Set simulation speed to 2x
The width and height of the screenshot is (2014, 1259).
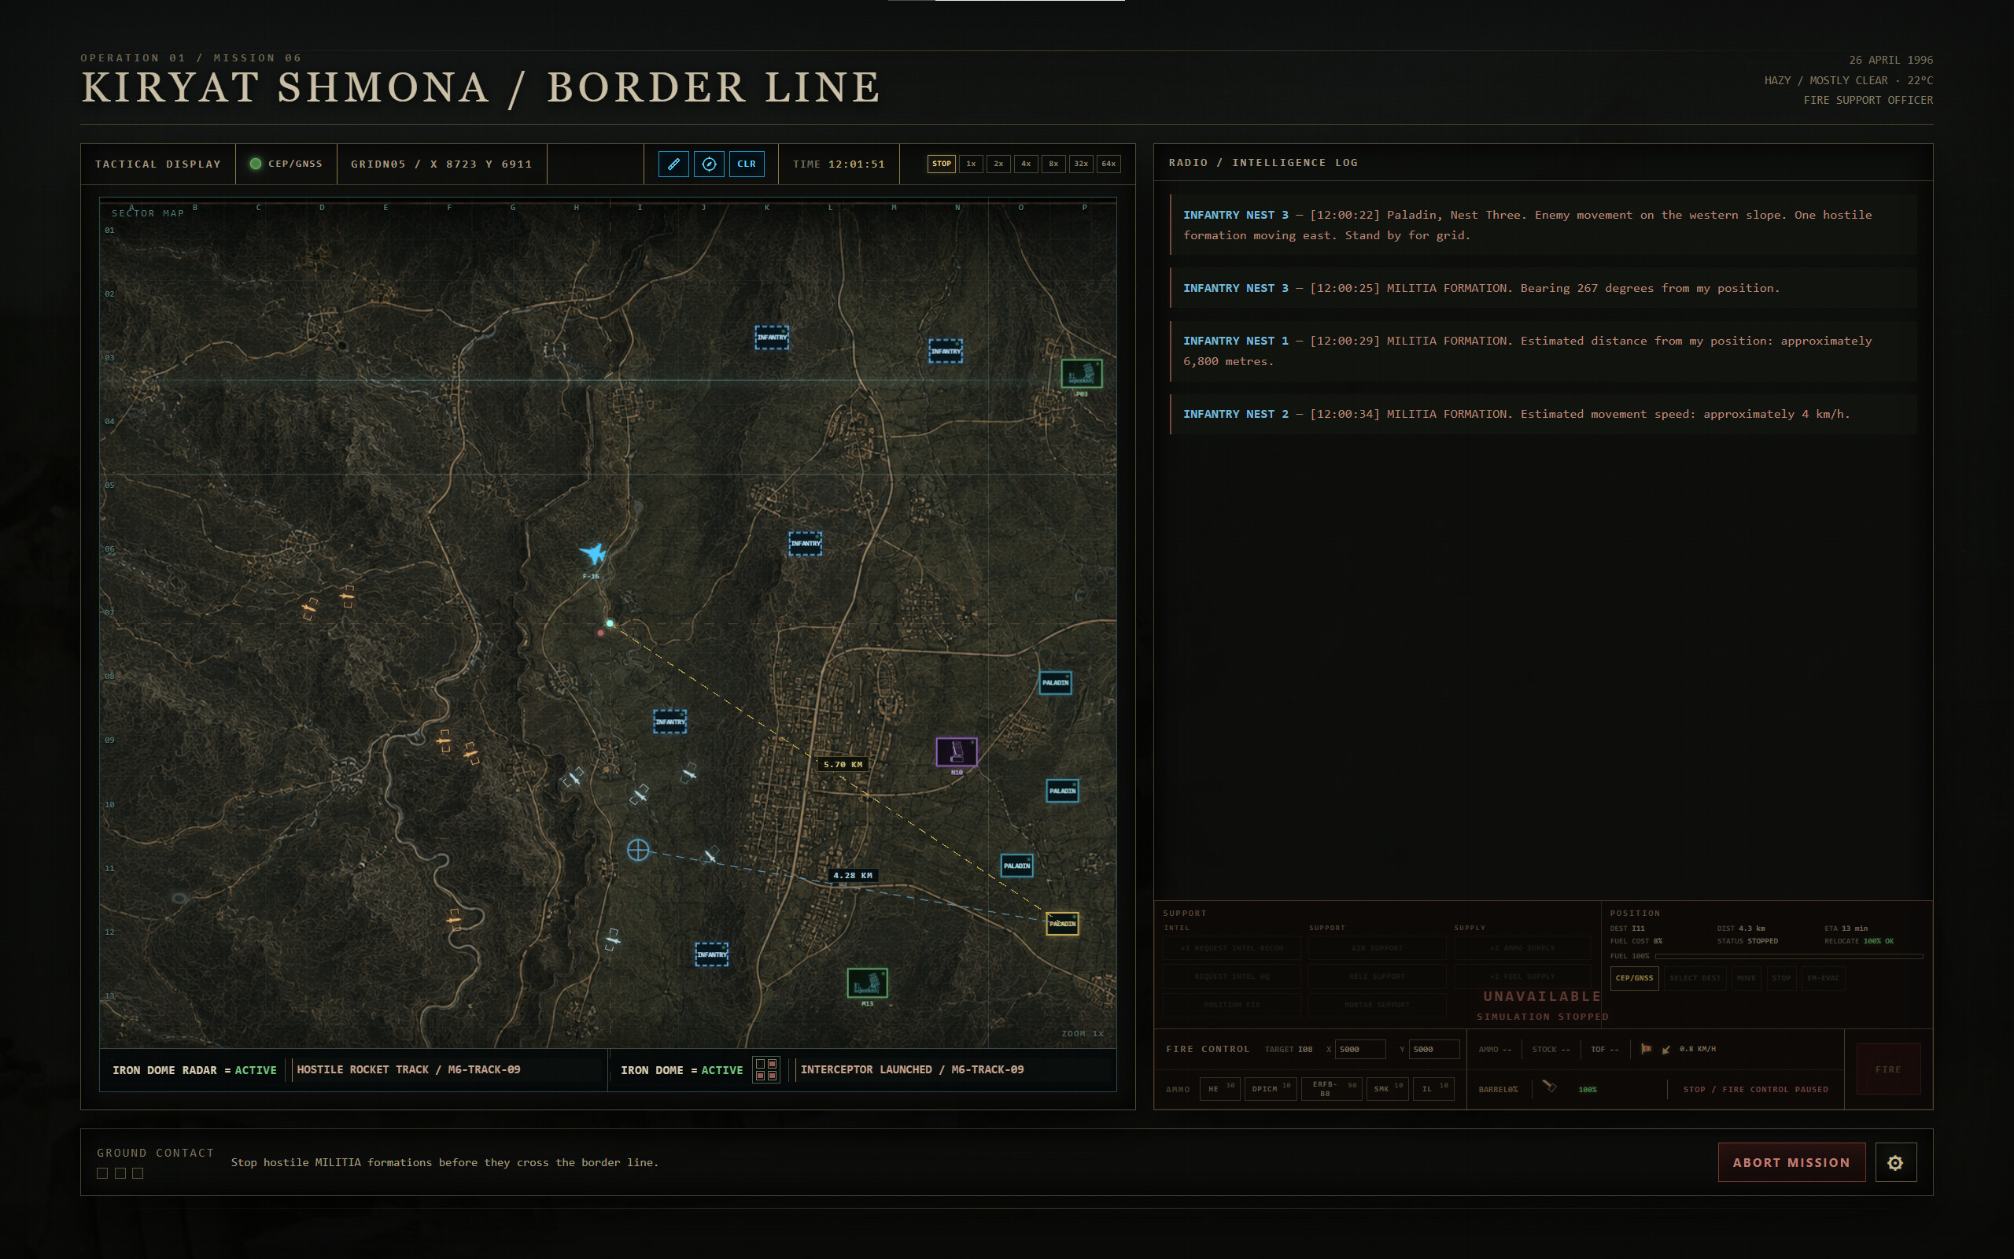pos(998,164)
